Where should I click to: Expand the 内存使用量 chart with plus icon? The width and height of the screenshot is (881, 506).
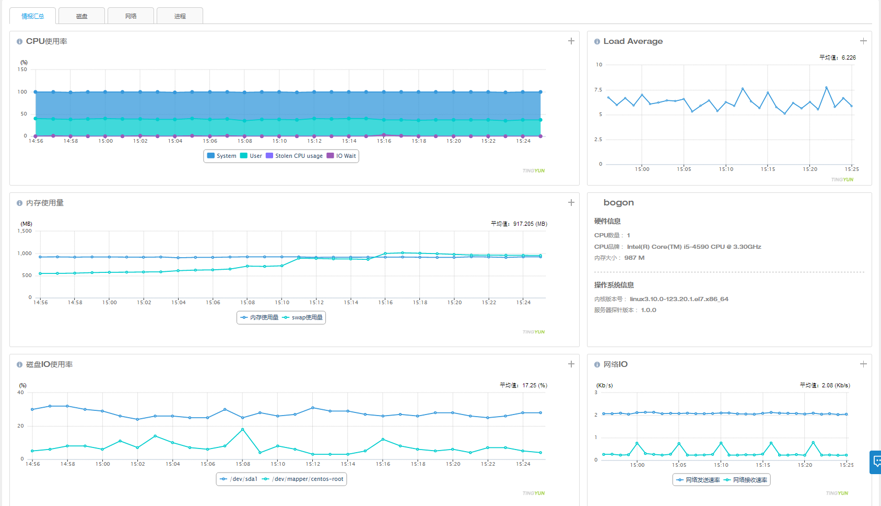pos(571,202)
